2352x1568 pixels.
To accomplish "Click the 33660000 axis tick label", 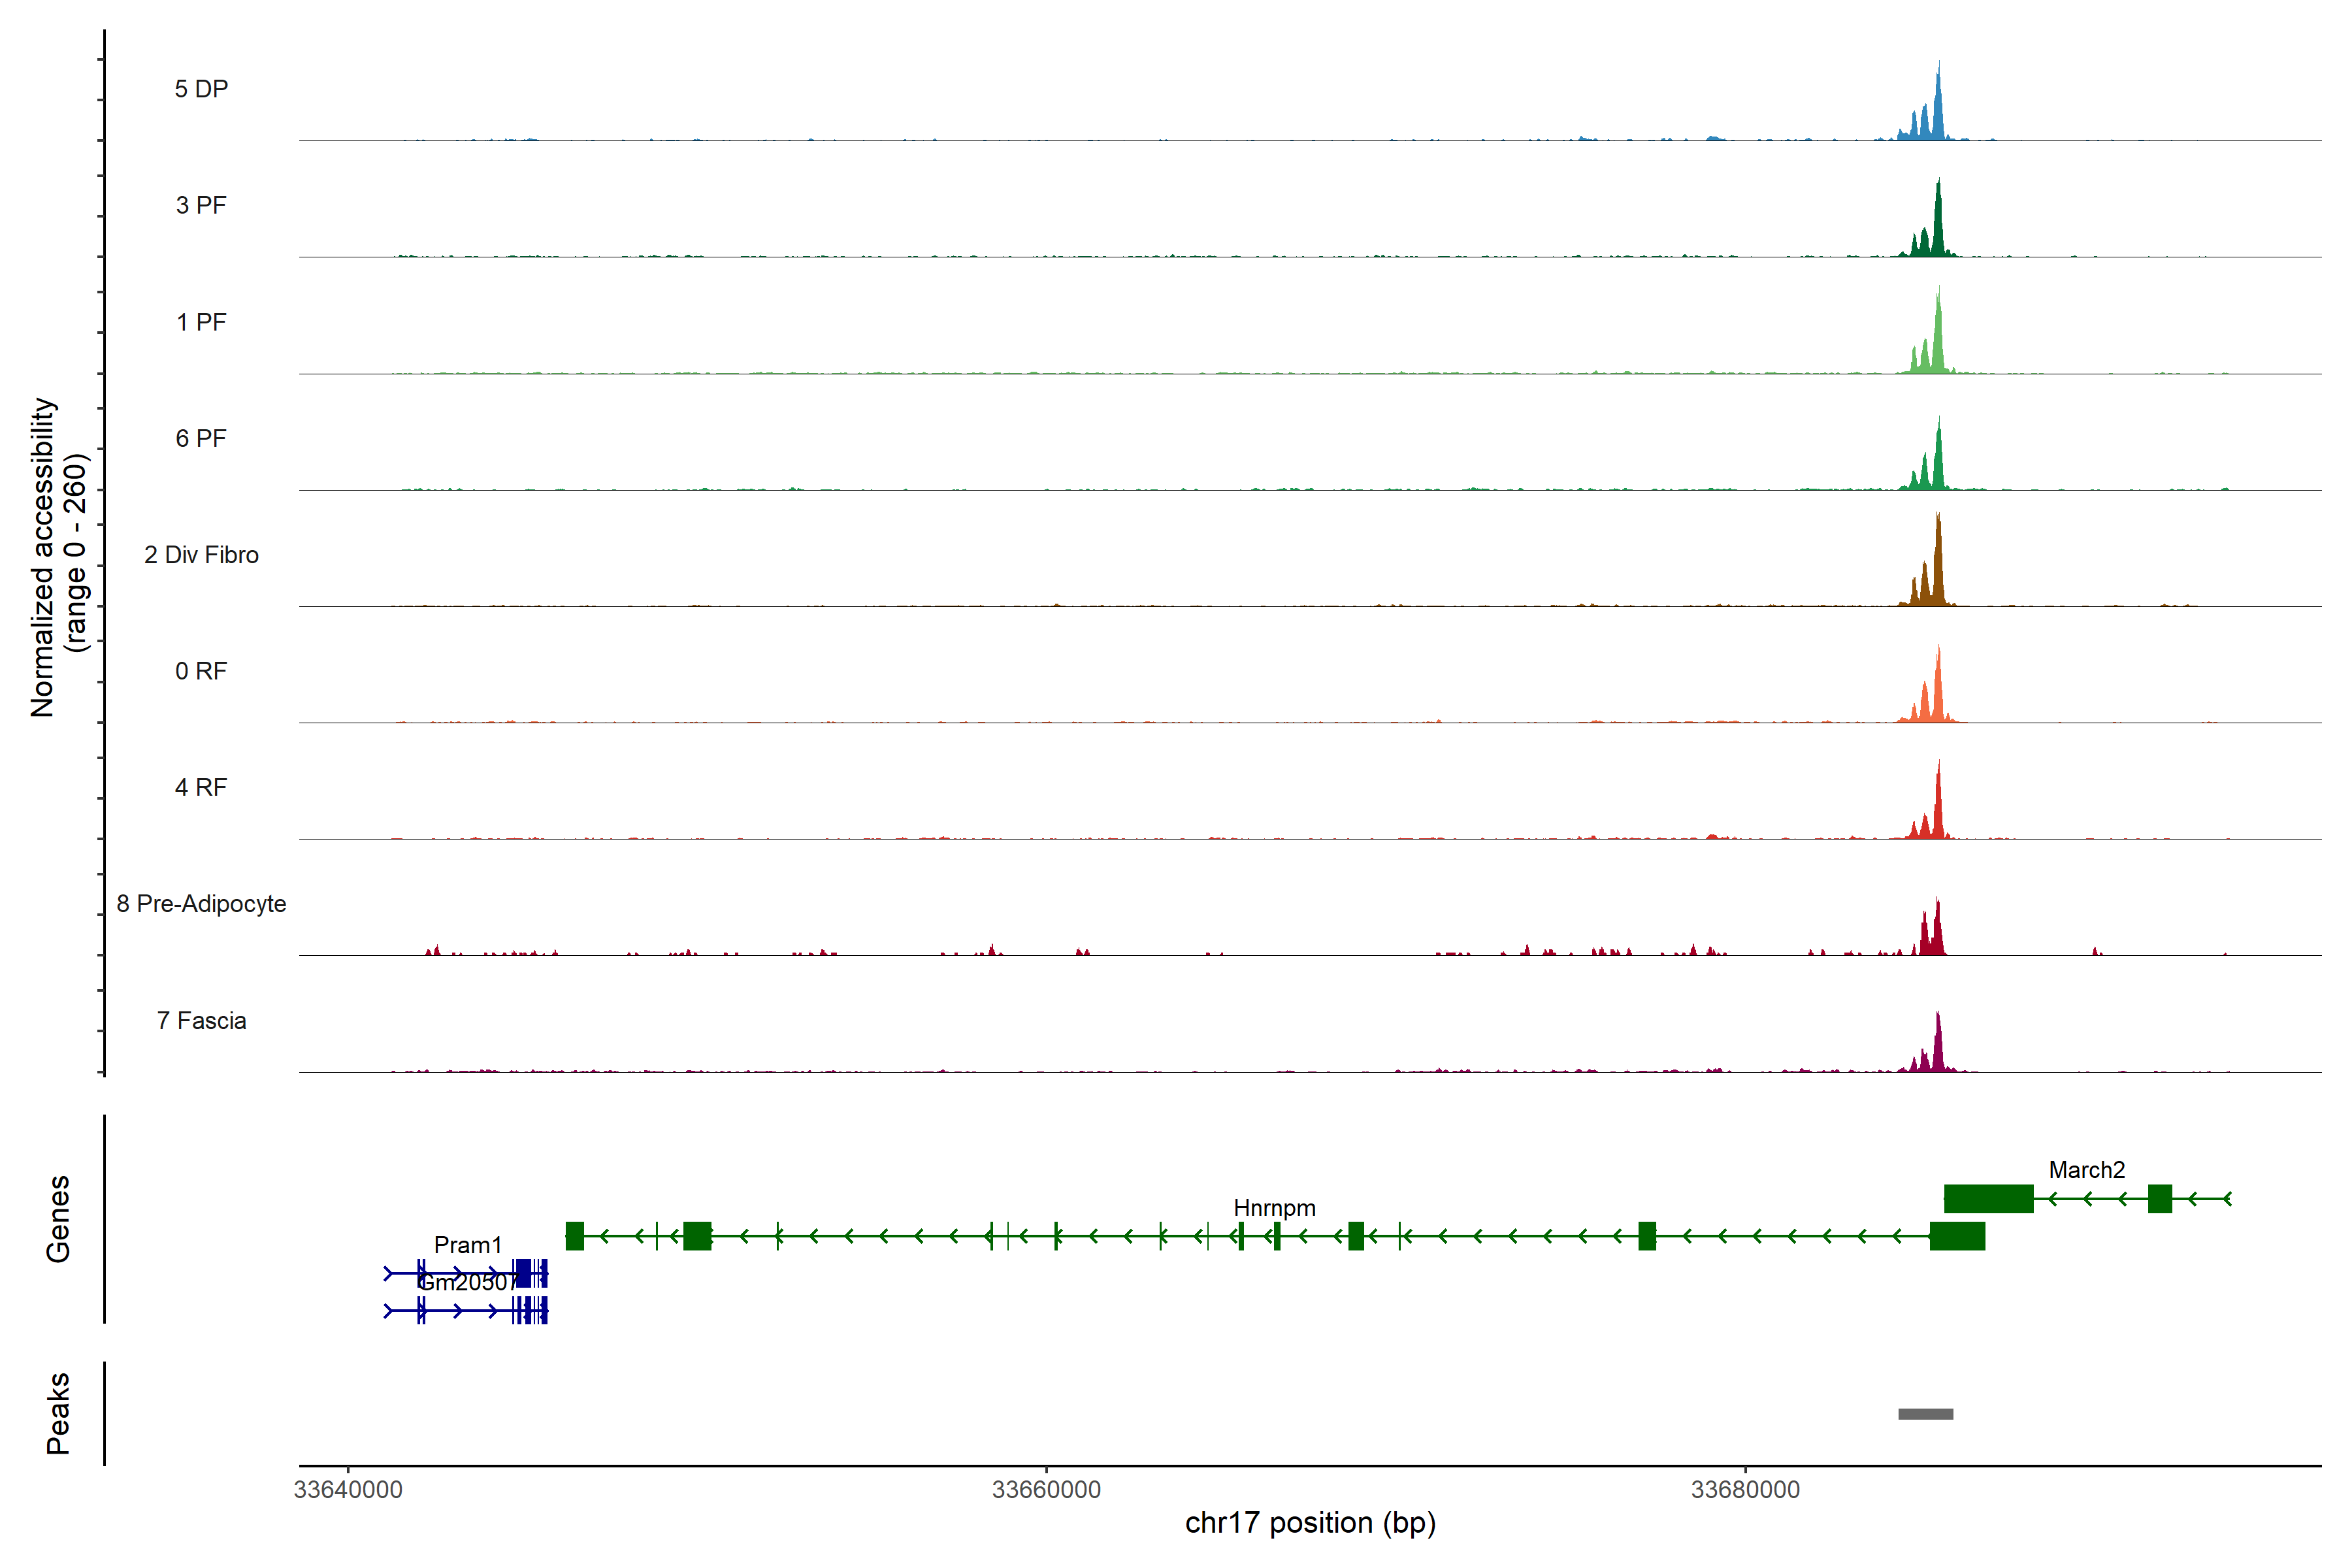I will tap(1046, 1489).
